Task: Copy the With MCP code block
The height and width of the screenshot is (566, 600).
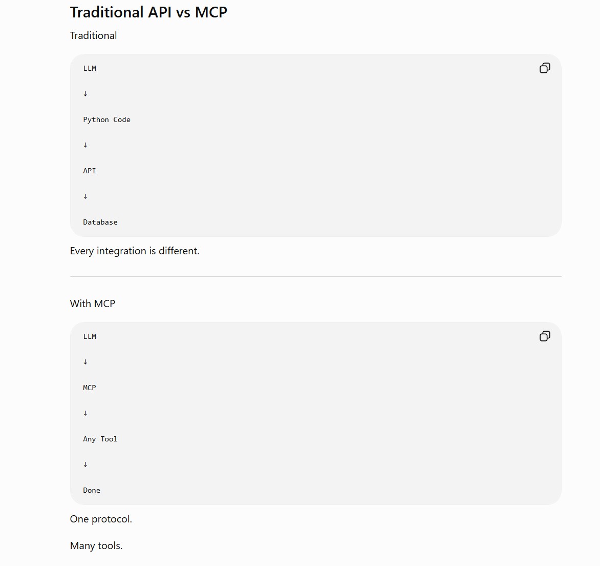Action: [x=545, y=336]
